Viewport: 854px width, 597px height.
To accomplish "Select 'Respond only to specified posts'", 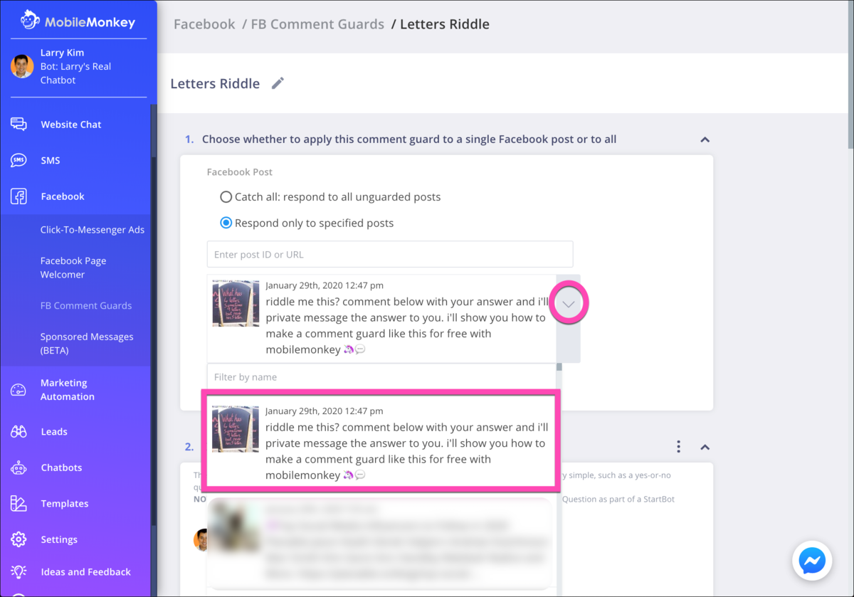I will coord(226,222).
